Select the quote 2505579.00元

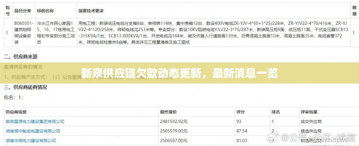click(174, 131)
